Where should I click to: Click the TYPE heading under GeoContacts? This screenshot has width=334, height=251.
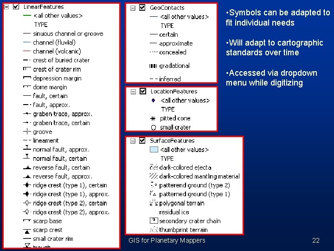point(167,26)
